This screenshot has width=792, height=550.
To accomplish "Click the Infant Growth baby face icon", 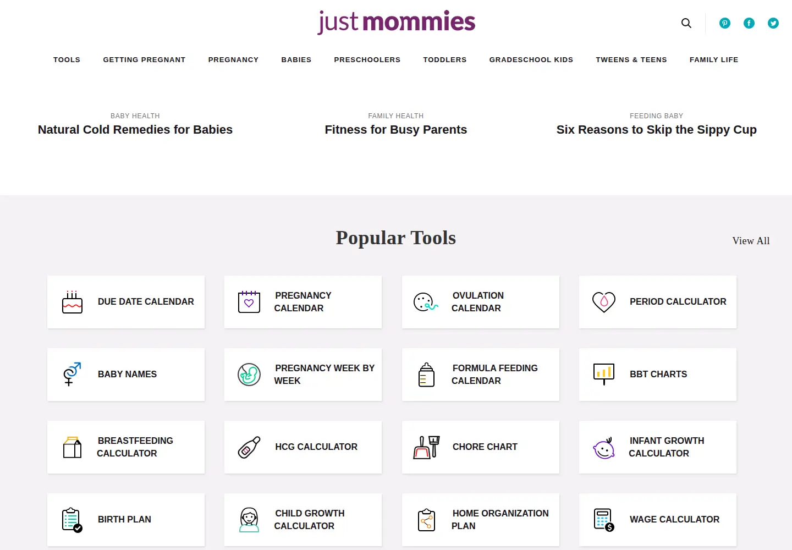I will [x=604, y=448].
